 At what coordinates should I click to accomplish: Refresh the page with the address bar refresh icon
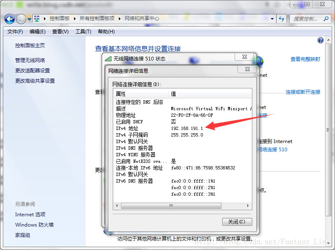point(281,19)
